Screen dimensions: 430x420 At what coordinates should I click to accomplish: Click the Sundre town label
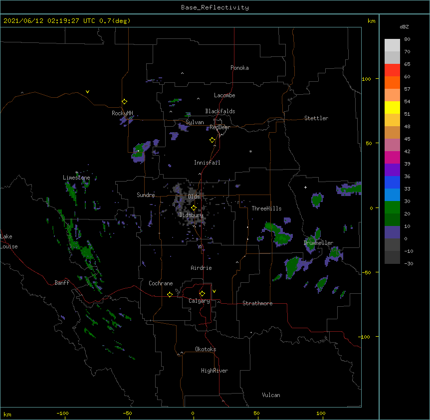pyautogui.click(x=146, y=195)
